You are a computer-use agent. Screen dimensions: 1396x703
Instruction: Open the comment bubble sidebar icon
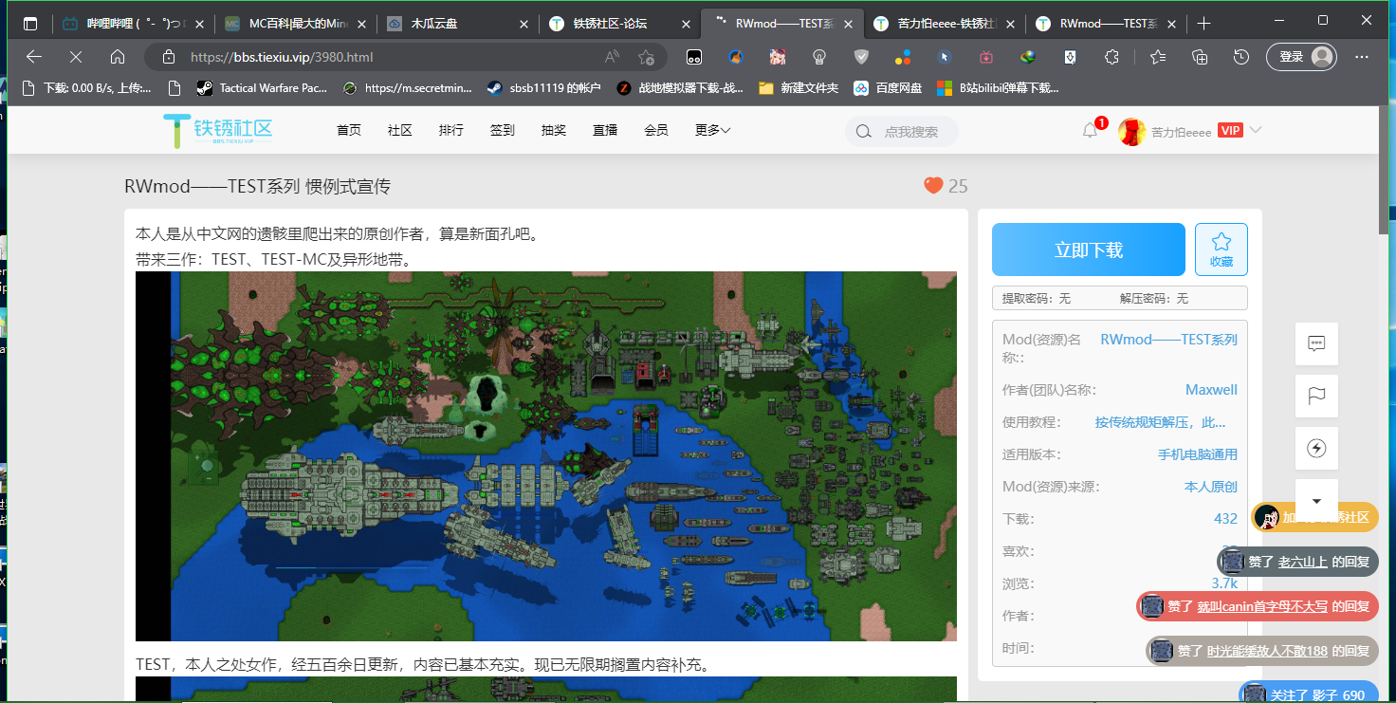pos(1316,343)
